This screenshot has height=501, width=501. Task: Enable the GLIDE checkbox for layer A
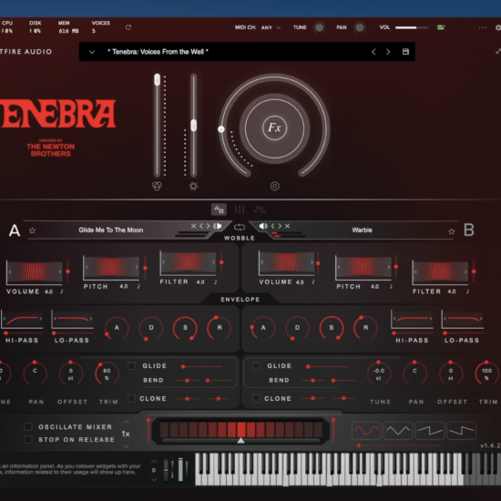tap(131, 366)
